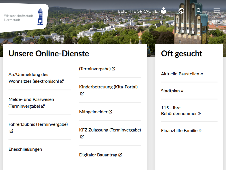Open Melde- und Passwesen appointment link
This screenshot has width=226, height=170.
[x=31, y=103]
